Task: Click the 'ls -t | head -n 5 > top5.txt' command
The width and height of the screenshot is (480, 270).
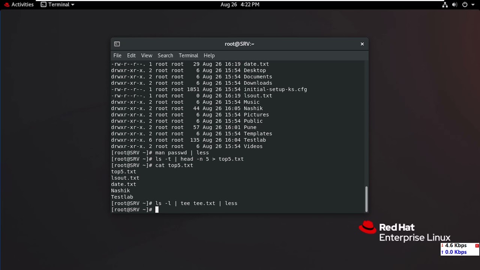Action: [x=199, y=159]
